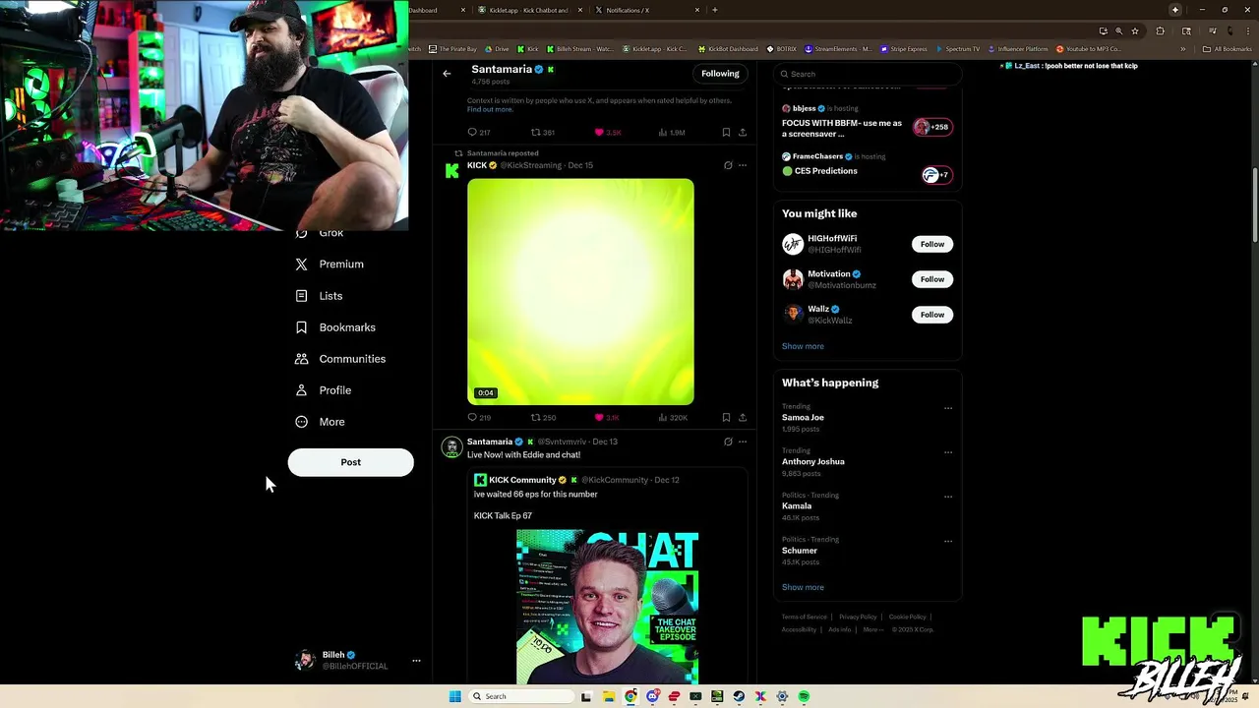Open the Windows Start menu
1259x708 pixels.
pyautogui.click(x=454, y=696)
